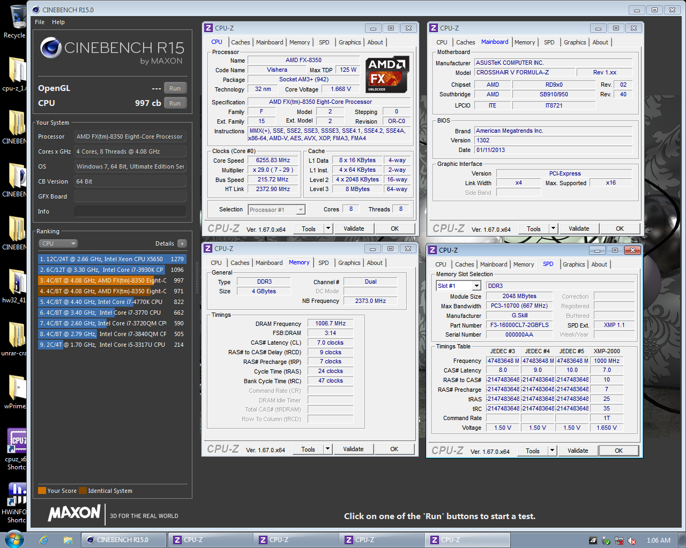
Task: Select the Intel Xeon X5650 ranking row
Action: (x=112, y=259)
